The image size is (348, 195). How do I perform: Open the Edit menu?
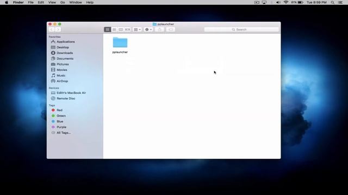coord(41,2)
